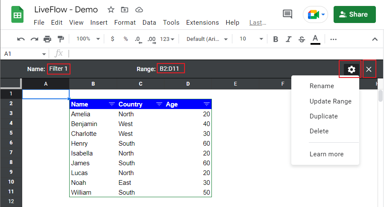Select the cell containing Benjamin
Viewport: 384px width, 207px height.
coord(93,124)
